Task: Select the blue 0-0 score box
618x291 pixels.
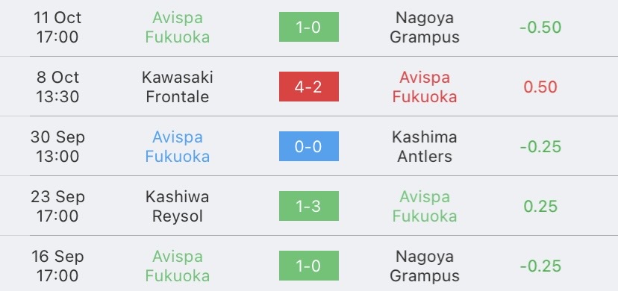Action: tap(308, 146)
